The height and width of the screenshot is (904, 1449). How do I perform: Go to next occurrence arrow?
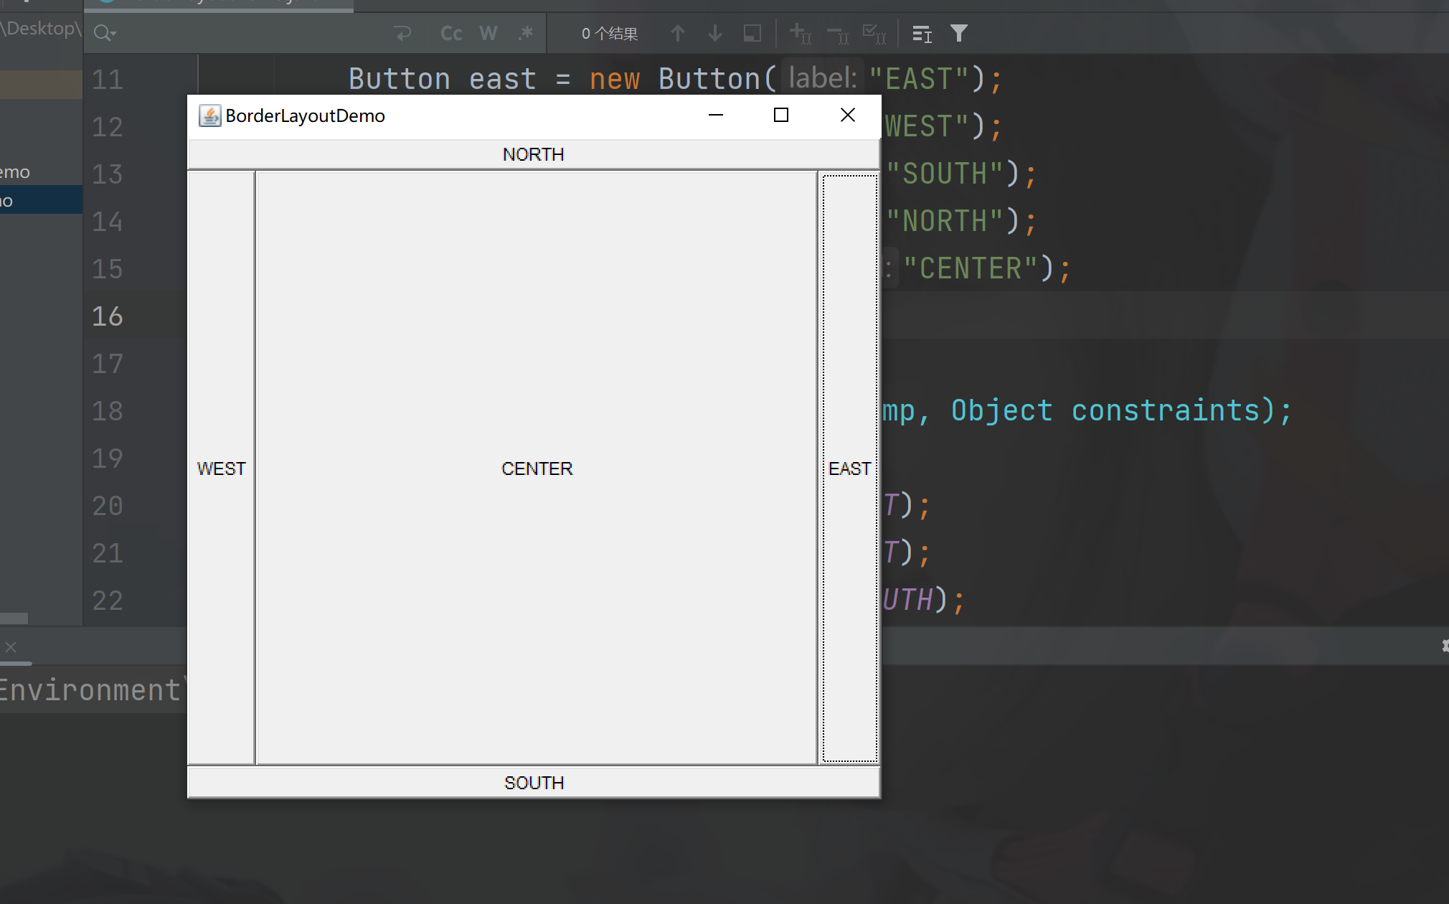pyautogui.click(x=715, y=33)
